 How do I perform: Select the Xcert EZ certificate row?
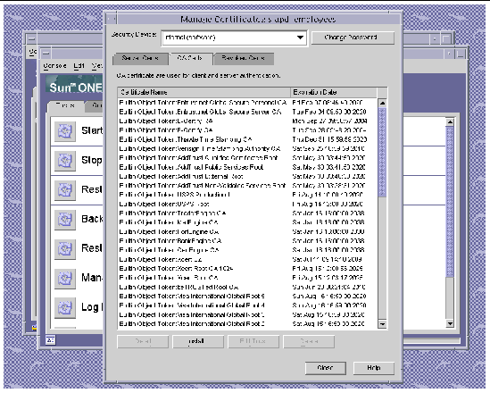click(x=247, y=260)
